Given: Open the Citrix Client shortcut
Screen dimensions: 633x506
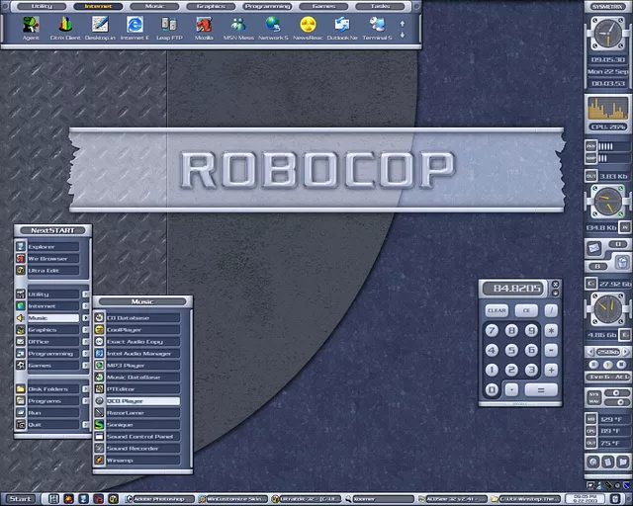Looking at the screenshot, I should click(65, 25).
